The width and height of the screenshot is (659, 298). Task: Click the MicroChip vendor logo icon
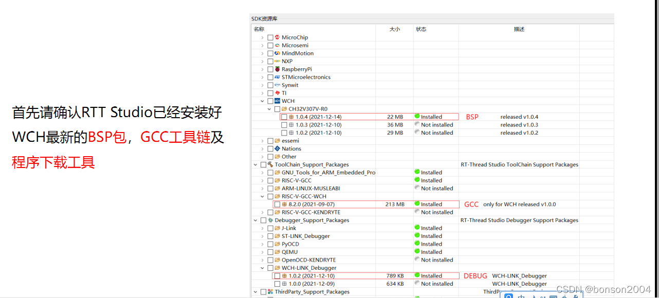pyautogui.click(x=277, y=38)
